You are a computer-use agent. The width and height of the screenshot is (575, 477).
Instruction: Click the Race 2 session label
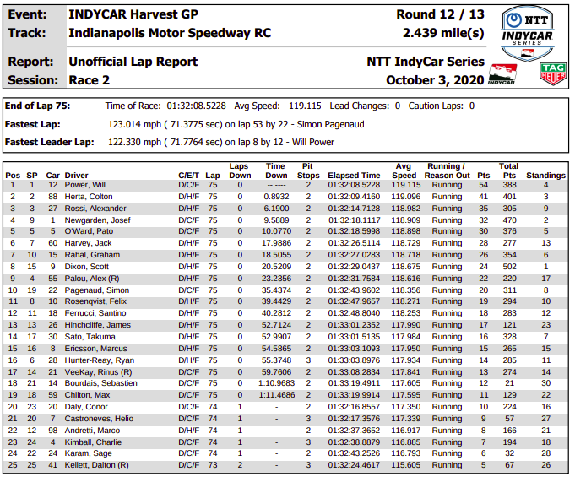(x=90, y=80)
